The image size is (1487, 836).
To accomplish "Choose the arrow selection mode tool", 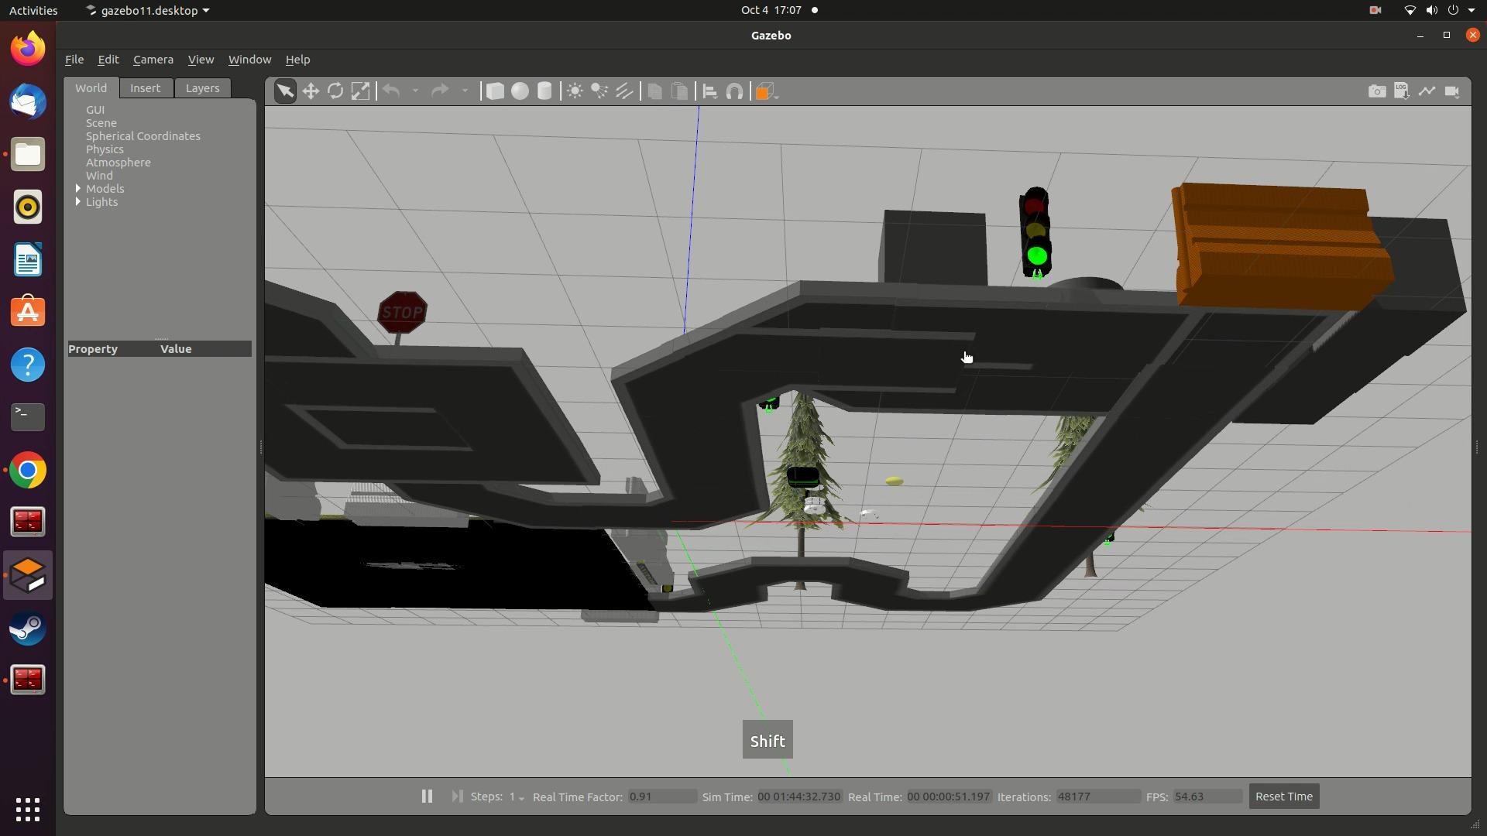I will (x=285, y=91).
